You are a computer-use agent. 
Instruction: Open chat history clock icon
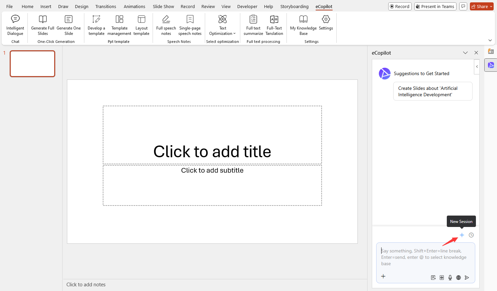tap(471, 235)
